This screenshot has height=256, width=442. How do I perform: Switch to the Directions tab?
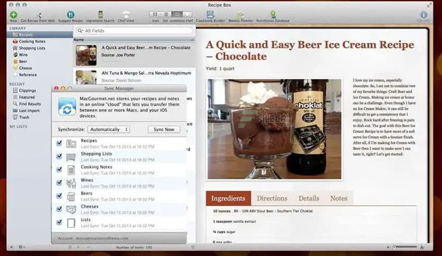tap(272, 198)
